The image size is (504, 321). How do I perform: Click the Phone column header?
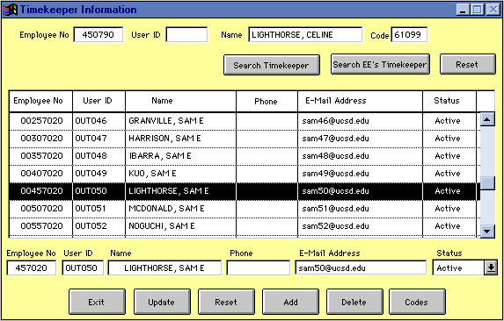tap(267, 101)
